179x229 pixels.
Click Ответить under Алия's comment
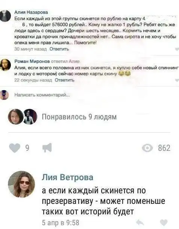[59, 49]
